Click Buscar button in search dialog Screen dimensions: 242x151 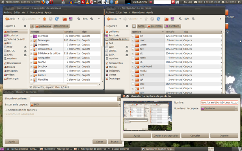pyautogui.click(x=115, y=142)
